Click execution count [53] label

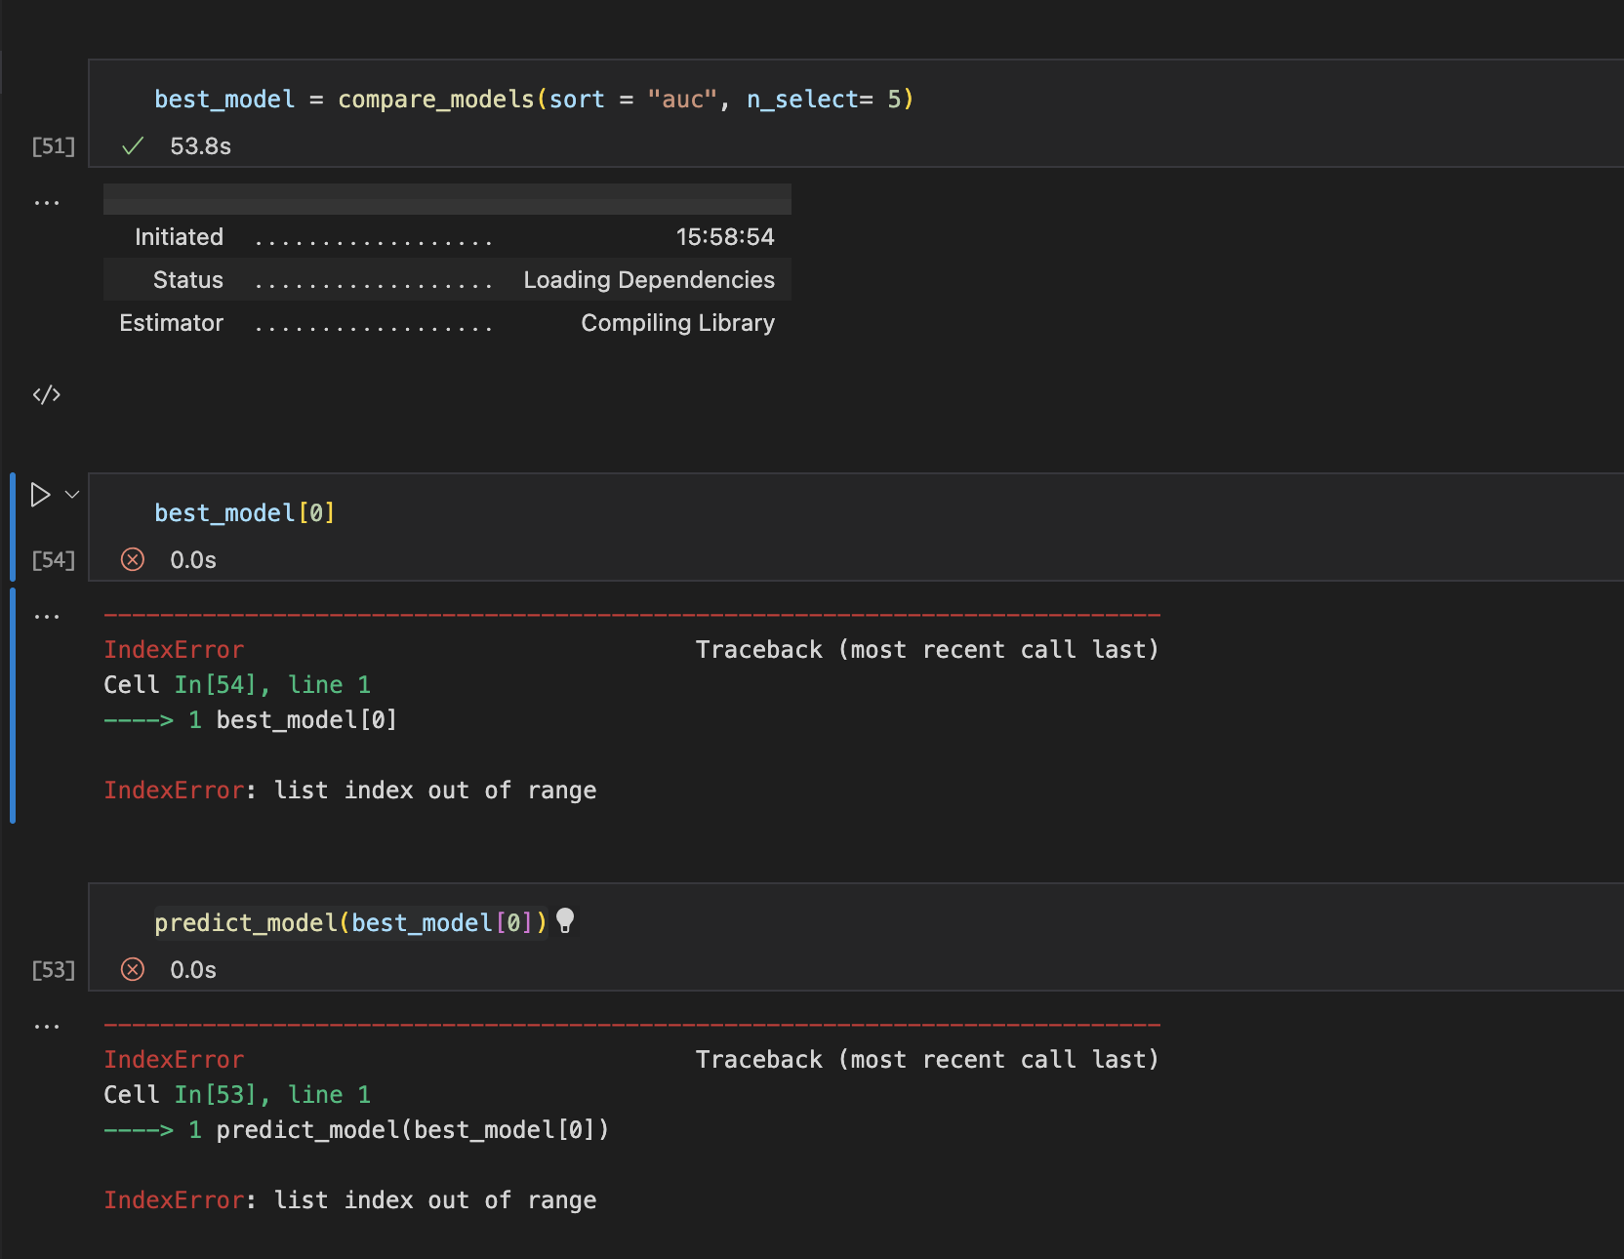(52, 969)
